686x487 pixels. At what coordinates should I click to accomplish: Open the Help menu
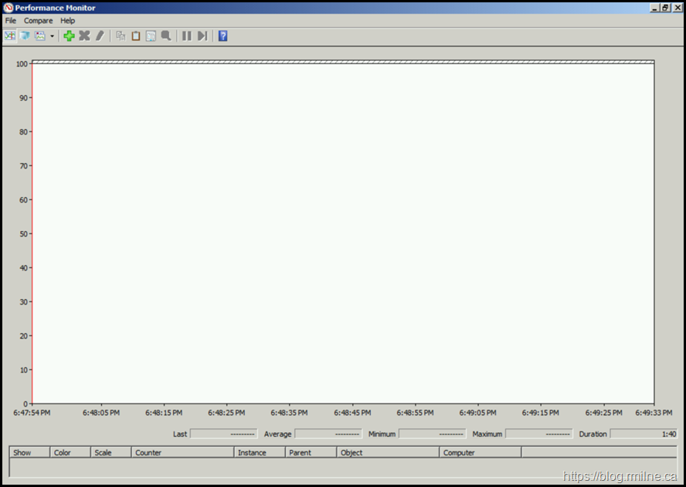click(68, 21)
